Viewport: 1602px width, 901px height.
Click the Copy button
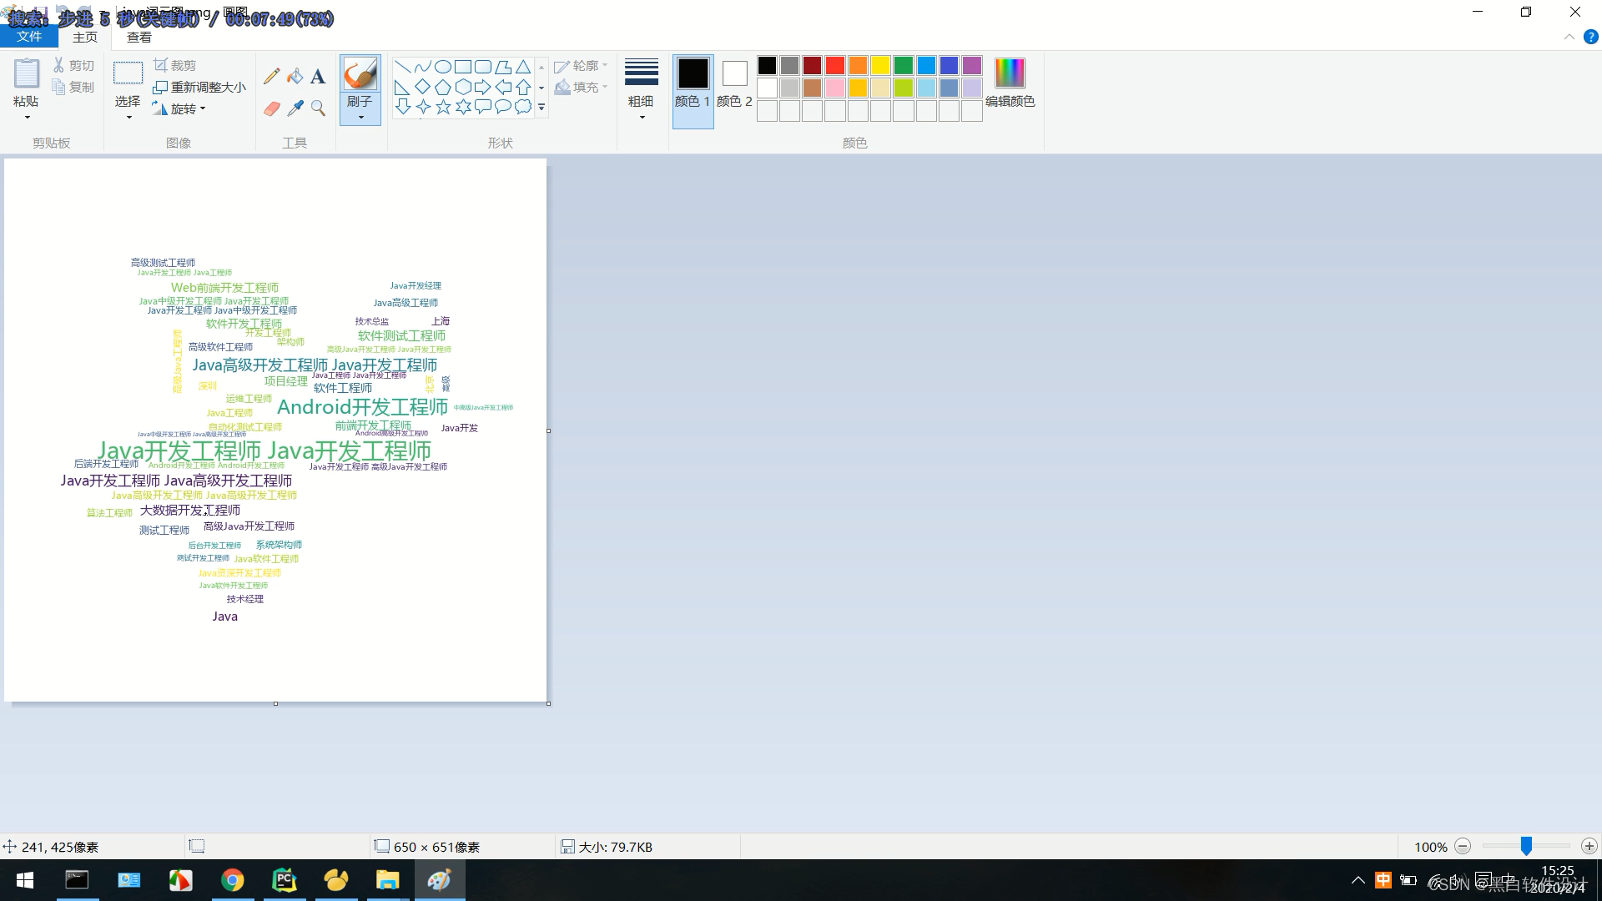(x=73, y=87)
